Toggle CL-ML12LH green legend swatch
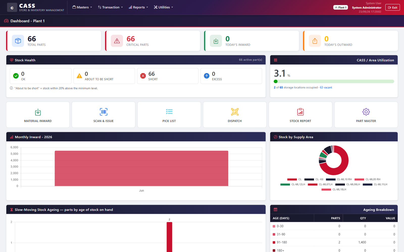Viewport: 404px width, 252px height. click(285, 184)
